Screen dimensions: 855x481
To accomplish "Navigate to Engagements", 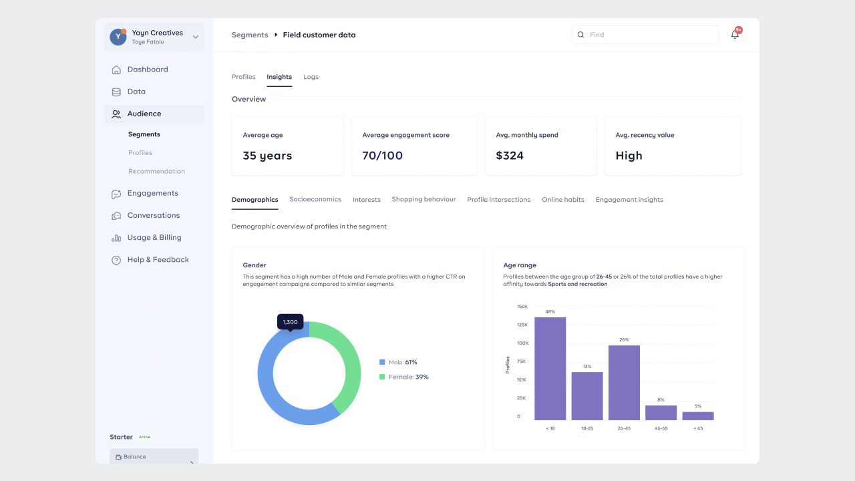I will click(x=153, y=193).
